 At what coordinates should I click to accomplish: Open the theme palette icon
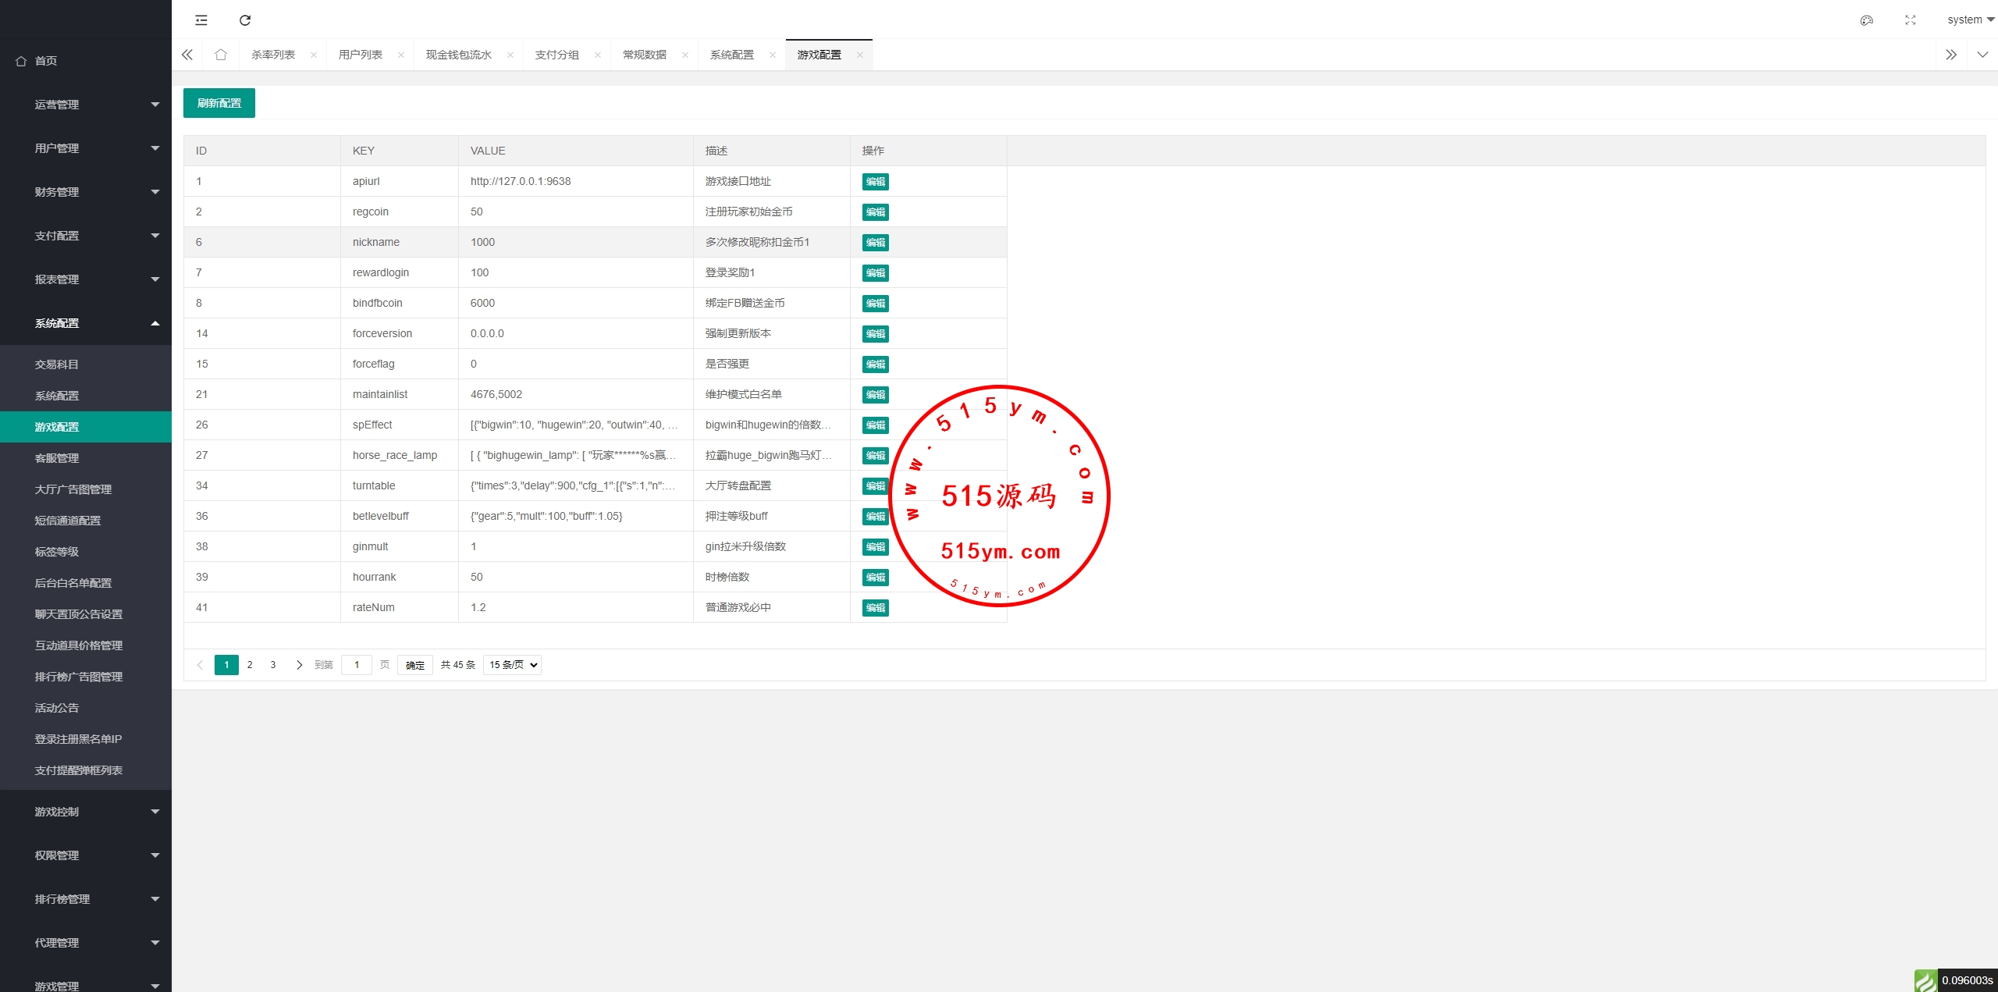[1866, 20]
